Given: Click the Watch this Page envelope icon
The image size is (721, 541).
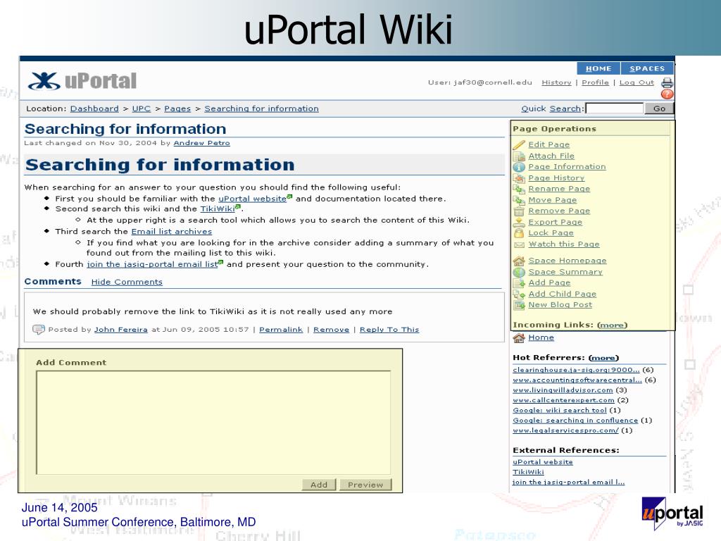Looking at the screenshot, I should (519, 244).
